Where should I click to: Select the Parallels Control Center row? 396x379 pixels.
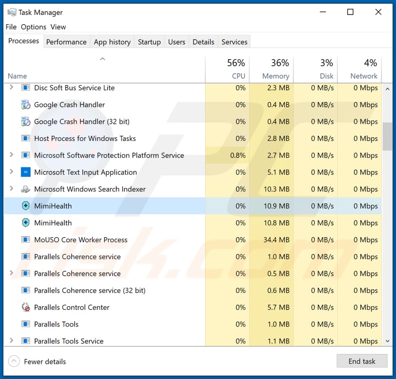pyautogui.click(x=192, y=307)
